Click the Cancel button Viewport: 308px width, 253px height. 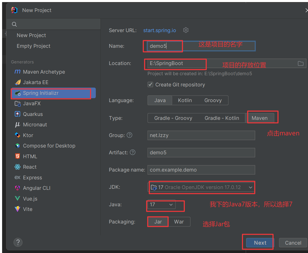coord(293,243)
